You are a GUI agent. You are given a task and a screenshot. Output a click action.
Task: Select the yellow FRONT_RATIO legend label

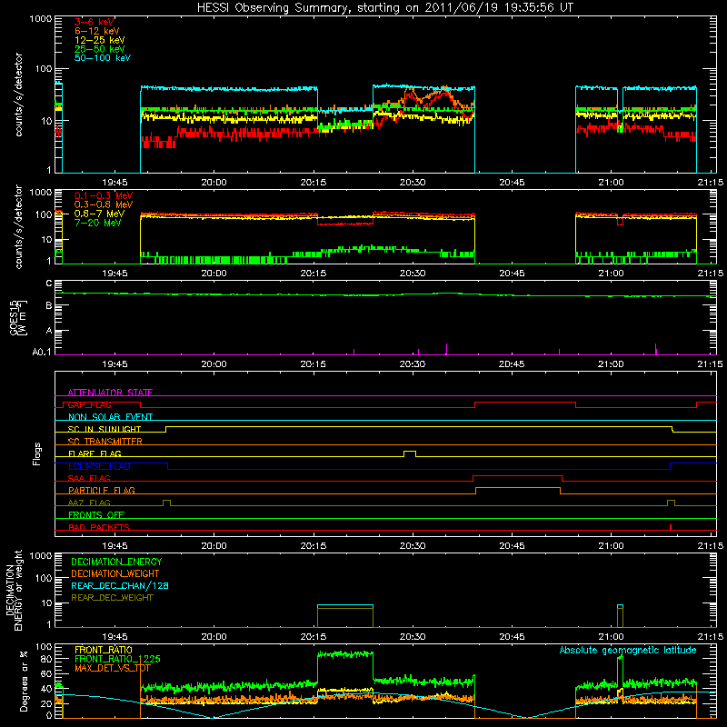point(104,650)
